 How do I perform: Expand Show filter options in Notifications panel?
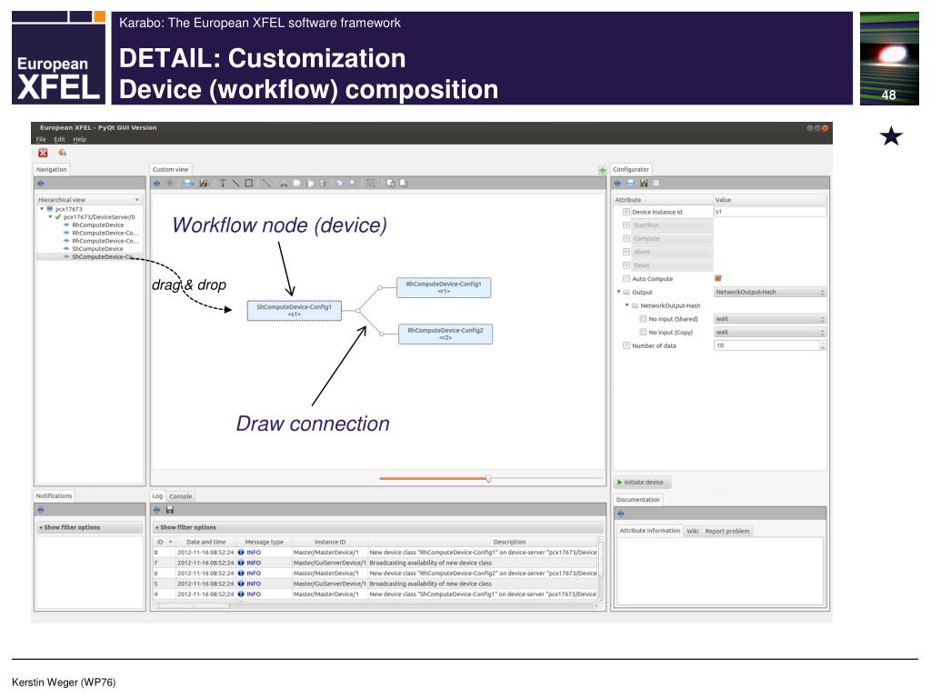click(90, 527)
